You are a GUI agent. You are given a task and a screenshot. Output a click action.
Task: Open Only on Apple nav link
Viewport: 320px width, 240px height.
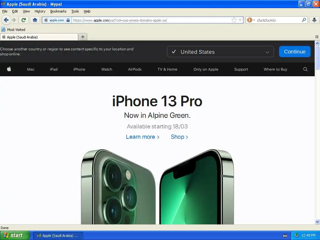(206, 69)
